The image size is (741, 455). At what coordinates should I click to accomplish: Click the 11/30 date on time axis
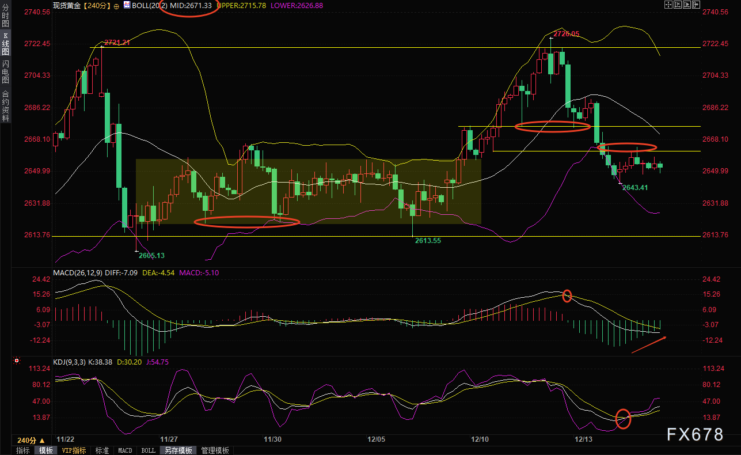tap(272, 439)
